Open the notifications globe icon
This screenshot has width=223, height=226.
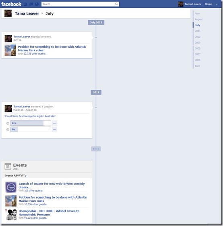pyautogui.click(x=37, y=4)
